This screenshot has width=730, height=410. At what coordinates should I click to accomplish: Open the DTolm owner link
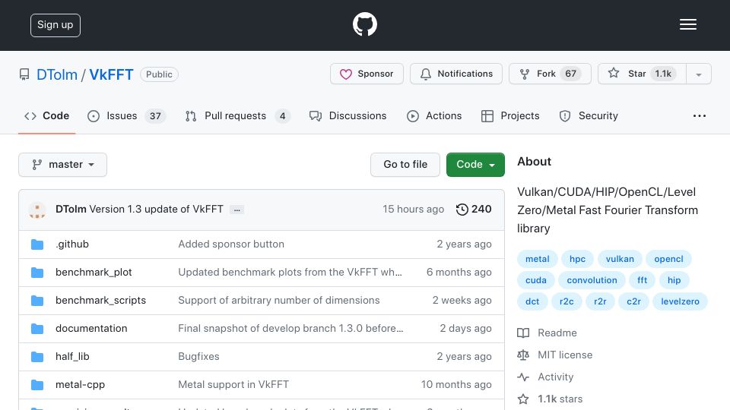coord(57,74)
